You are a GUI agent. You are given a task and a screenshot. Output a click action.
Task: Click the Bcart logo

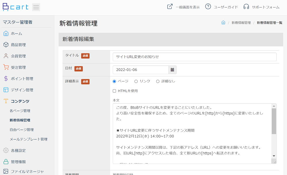tap(15, 7)
